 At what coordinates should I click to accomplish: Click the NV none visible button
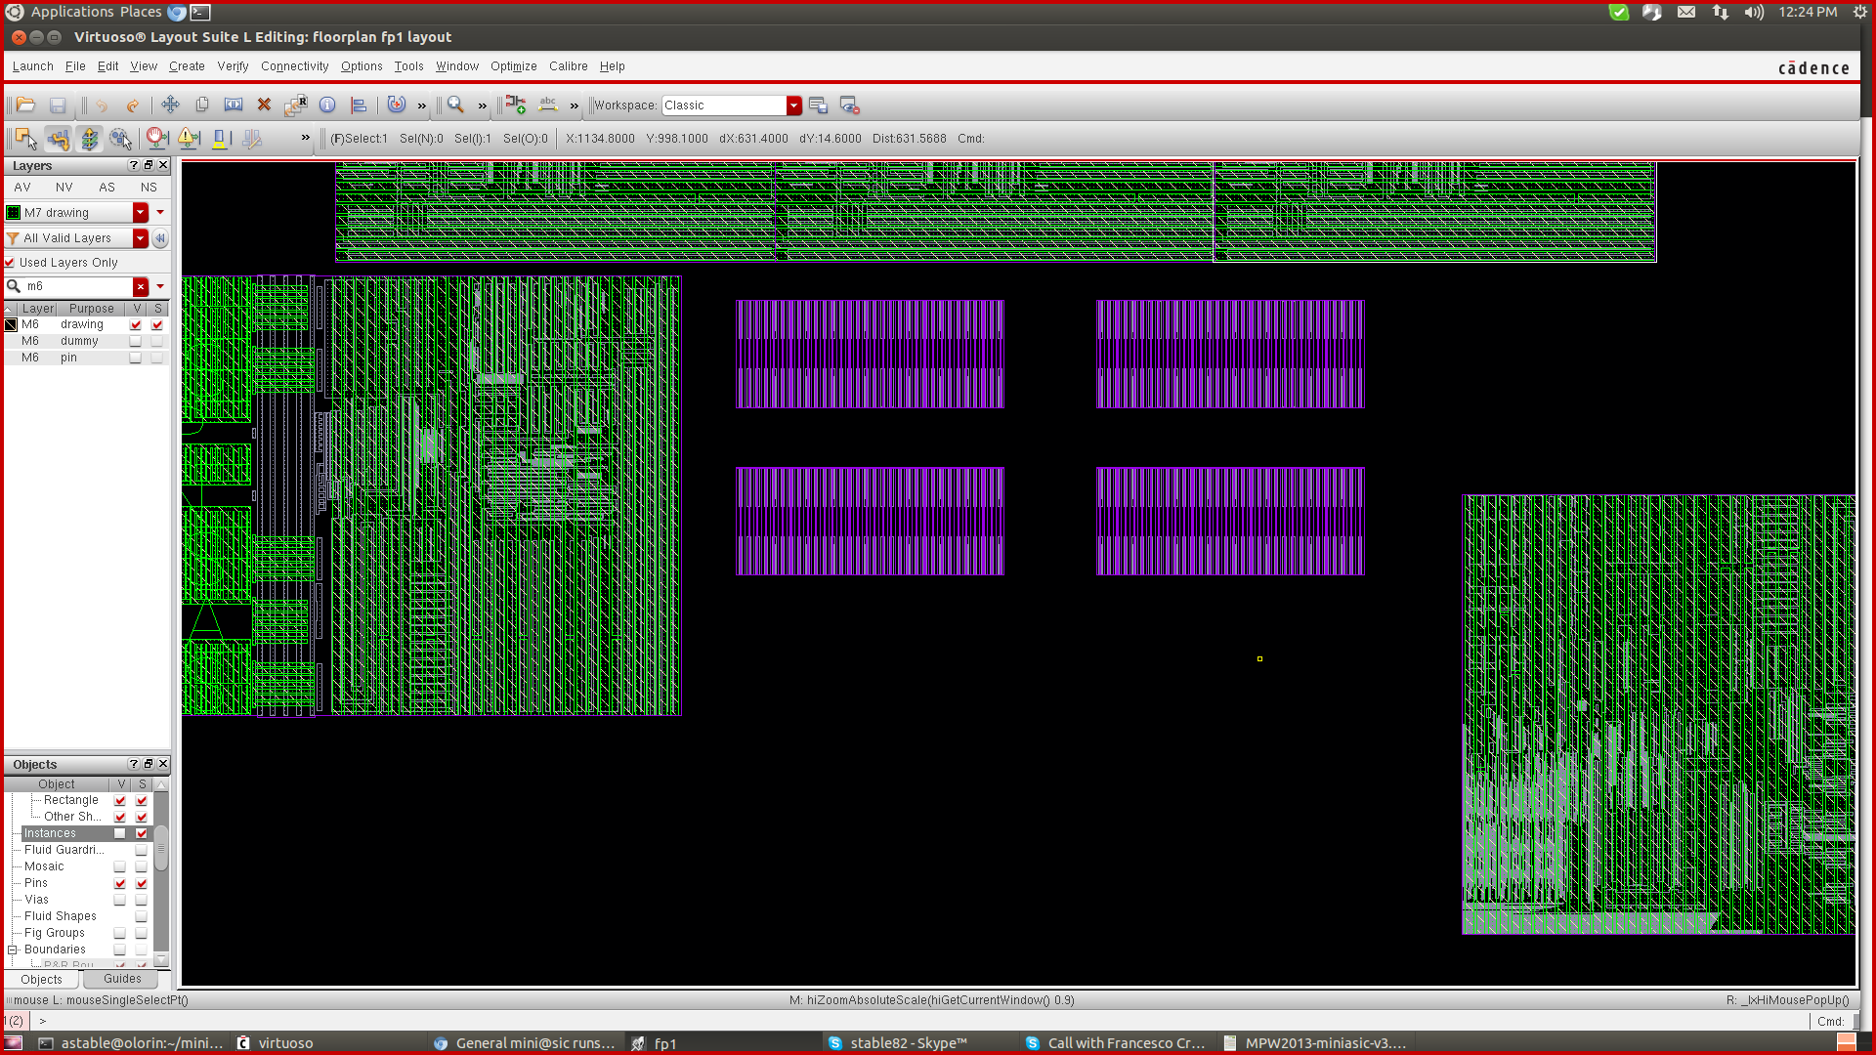(64, 188)
